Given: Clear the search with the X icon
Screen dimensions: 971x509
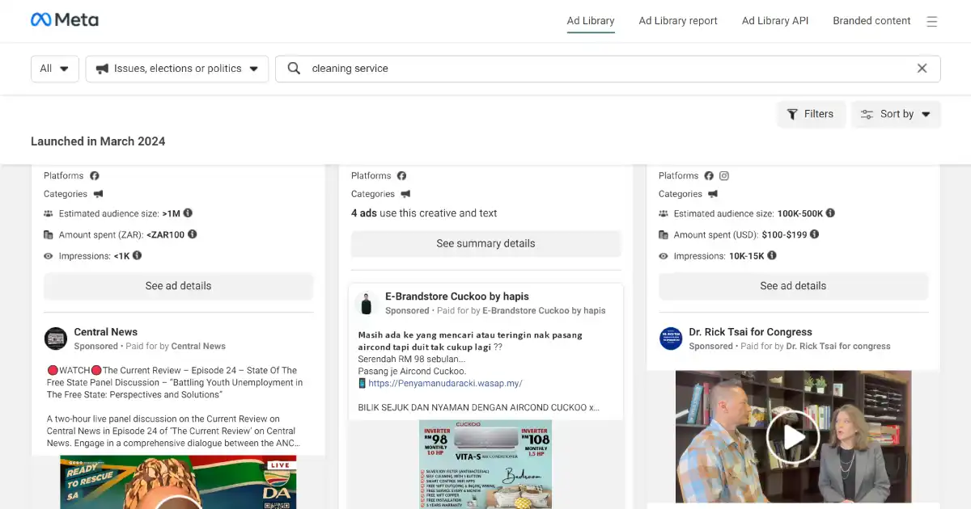Looking at the screenshot, I should [922, 69].
